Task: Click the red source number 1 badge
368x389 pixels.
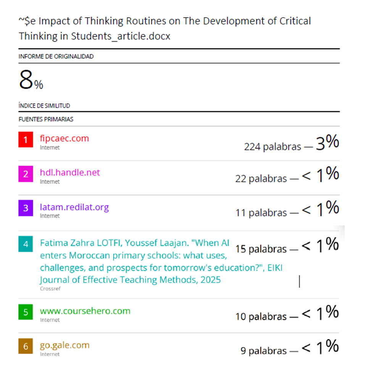Action: [26, 140]
